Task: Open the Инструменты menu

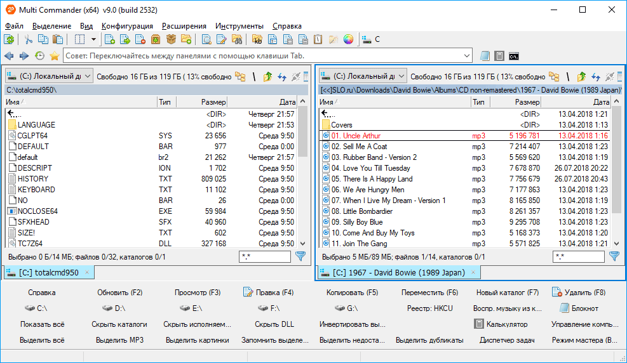Action: [x=239, y=26]
